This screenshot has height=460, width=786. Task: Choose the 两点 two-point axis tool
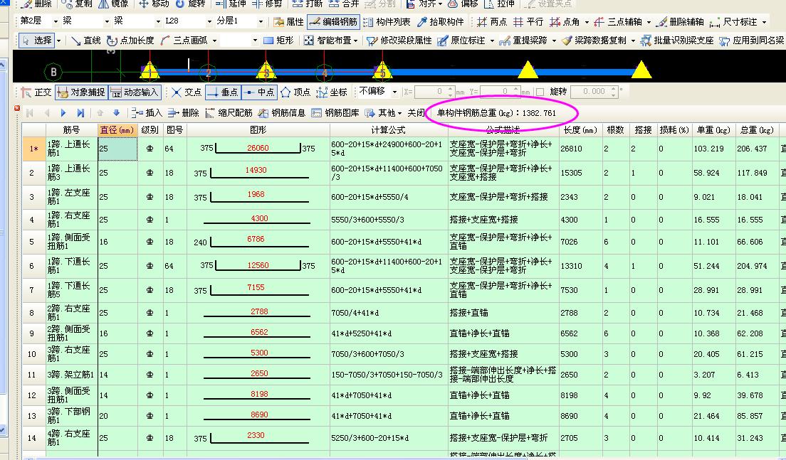tap(492, 22)
